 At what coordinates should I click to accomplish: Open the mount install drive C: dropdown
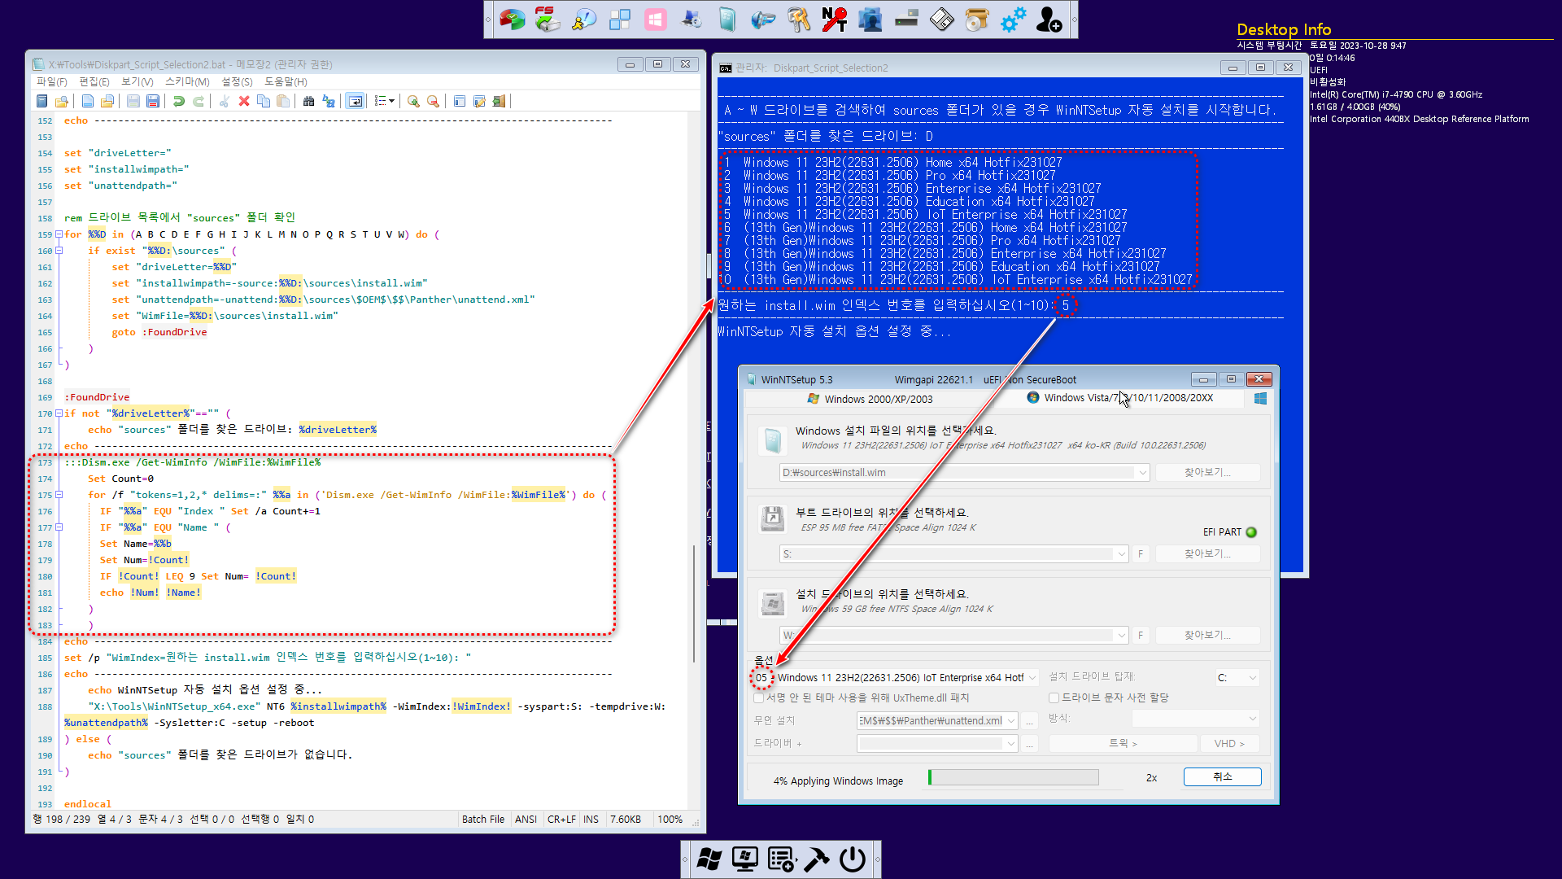1251,678
